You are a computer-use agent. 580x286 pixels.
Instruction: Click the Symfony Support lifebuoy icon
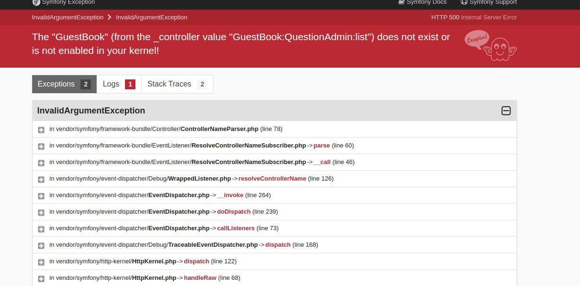[x=464, y=2]
